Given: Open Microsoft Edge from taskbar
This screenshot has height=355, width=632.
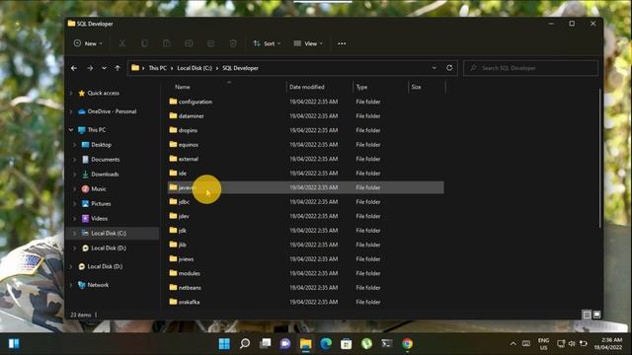Looking at the screenshot, I should pos(326,344).
